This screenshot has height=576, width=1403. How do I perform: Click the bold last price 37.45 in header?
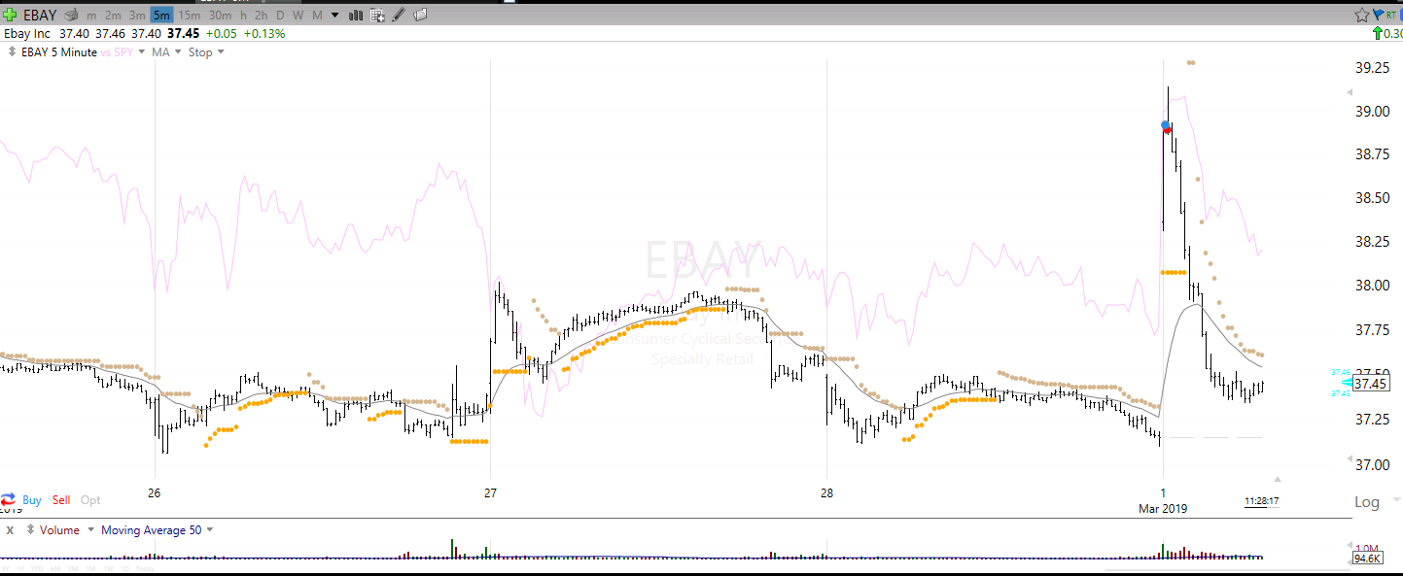point(184,33)
